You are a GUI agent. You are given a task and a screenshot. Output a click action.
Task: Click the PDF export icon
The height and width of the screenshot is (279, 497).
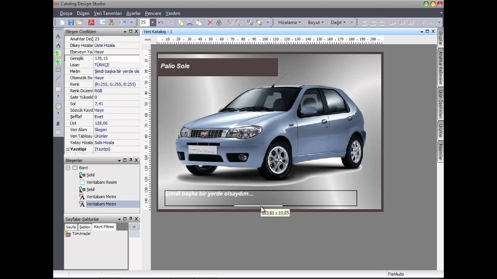[91, 22]
